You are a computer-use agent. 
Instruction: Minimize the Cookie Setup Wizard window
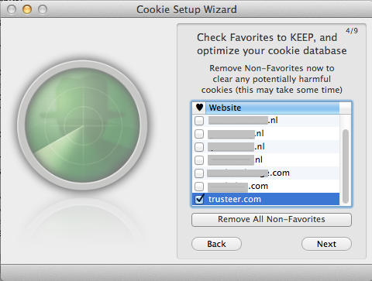[x=27, y=9]
